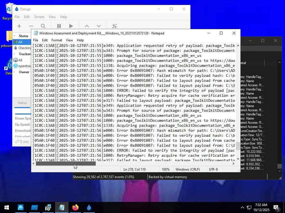The width and height of the screenshot is (285, 213).
Task: Click UTF-8 encoding status entry
Action: point(213,169)
